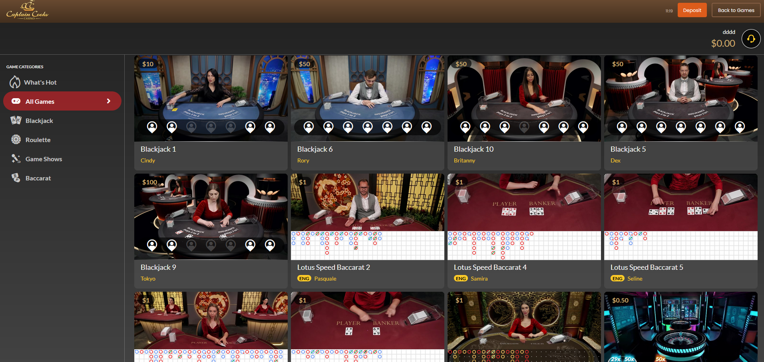This screenshot has width=764, height=362.
Task: Take the last seat at Blackjack 1
Action: [270, 127]
